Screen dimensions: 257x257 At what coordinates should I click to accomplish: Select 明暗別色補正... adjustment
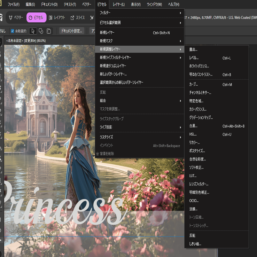pos(217,192)
